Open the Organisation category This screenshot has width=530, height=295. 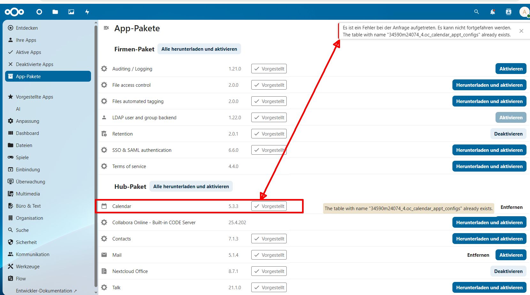tap(48, 218)
